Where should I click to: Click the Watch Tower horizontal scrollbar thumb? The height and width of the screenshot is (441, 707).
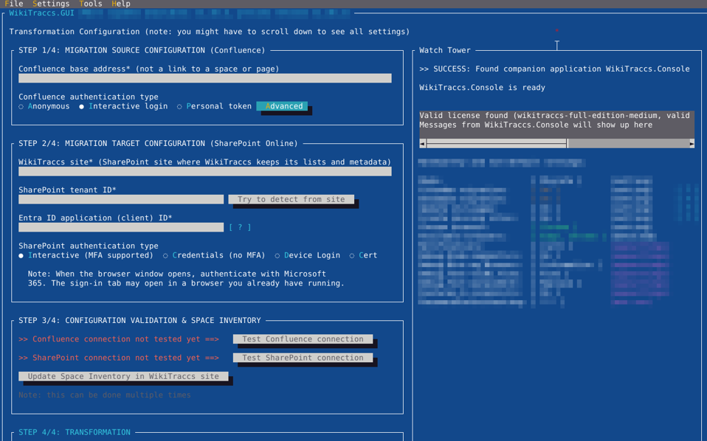497,144
